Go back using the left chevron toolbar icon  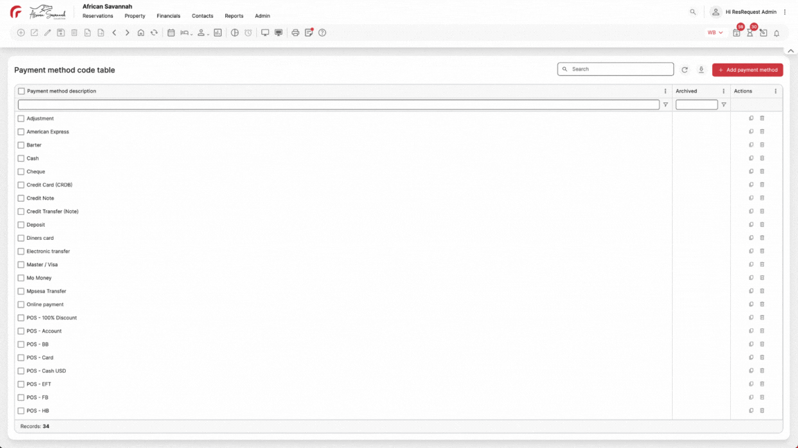[114, 32]
